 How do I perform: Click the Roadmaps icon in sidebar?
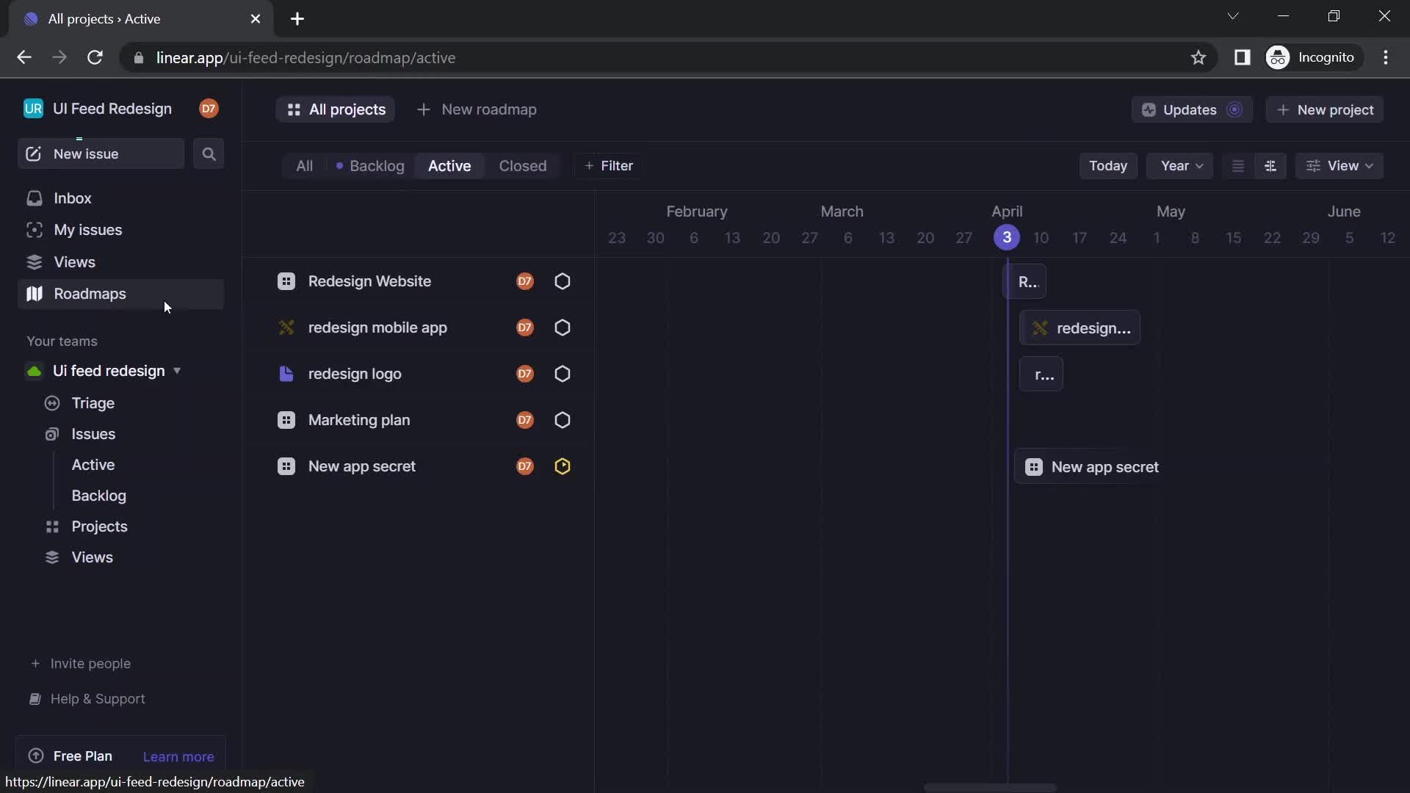[x=34, y=294]
